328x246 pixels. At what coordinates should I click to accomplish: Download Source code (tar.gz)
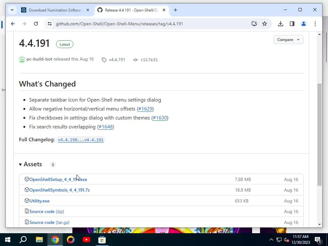coord(49,222)
